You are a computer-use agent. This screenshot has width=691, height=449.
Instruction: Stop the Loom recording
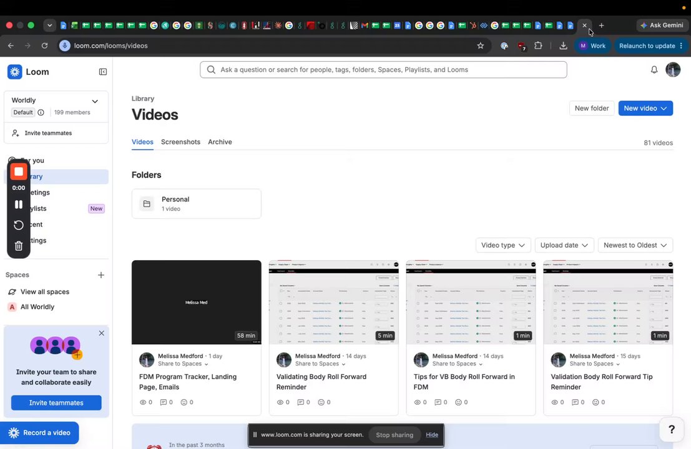click(x=19, y=171)
